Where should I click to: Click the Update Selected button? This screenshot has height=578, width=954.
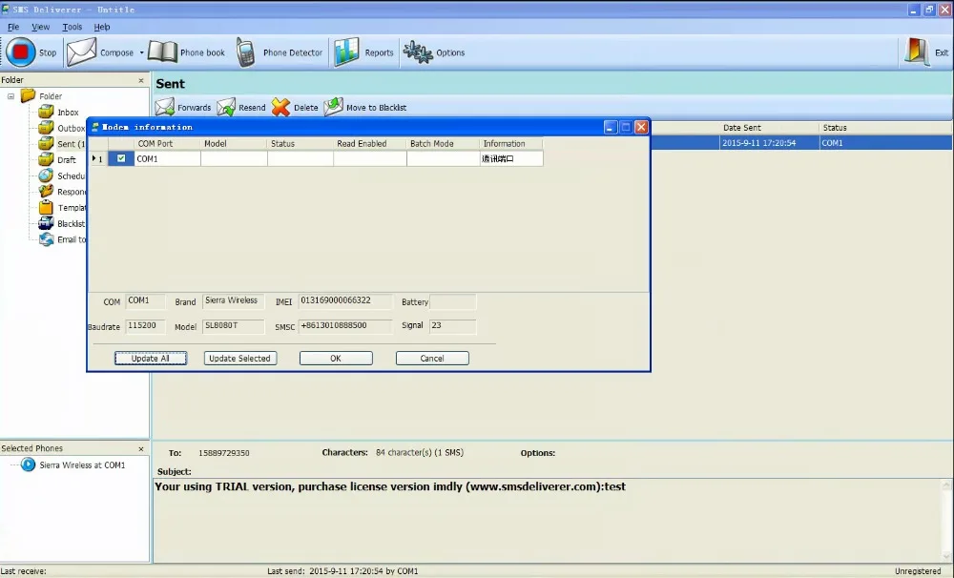point(240,359)
